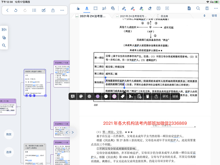Image resolution: width=220 pixels, height=165 pixels.
Task: Pick the gray color swatch
Action: (90, 96)
